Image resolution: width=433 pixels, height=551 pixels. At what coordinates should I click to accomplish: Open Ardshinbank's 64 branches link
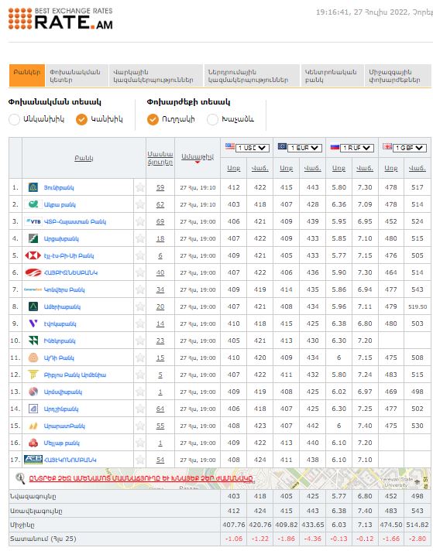pos(160,409)
